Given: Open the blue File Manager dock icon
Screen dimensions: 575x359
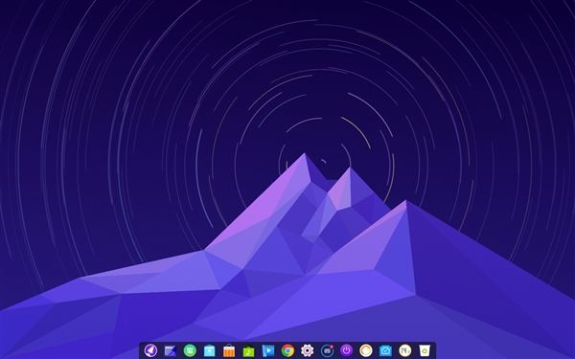Looking at the screenshot, I should point(209,350).
